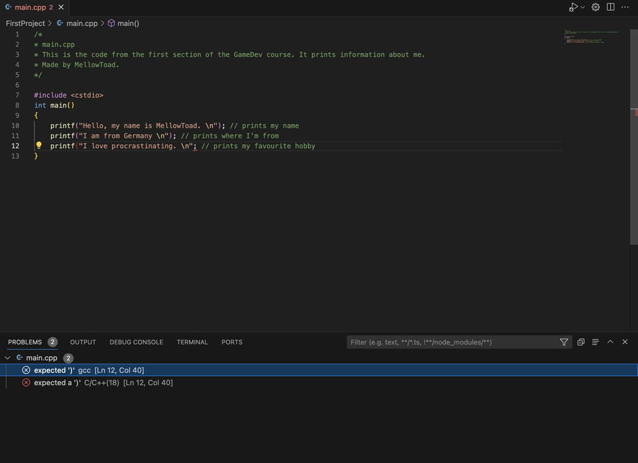Click line number 10 in the gutter
The width and height of the screenshot is (638, 463).
[x=15, y=126]
